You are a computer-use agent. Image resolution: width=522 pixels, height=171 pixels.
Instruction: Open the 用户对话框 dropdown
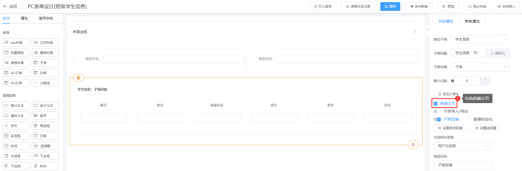(463, 146)
